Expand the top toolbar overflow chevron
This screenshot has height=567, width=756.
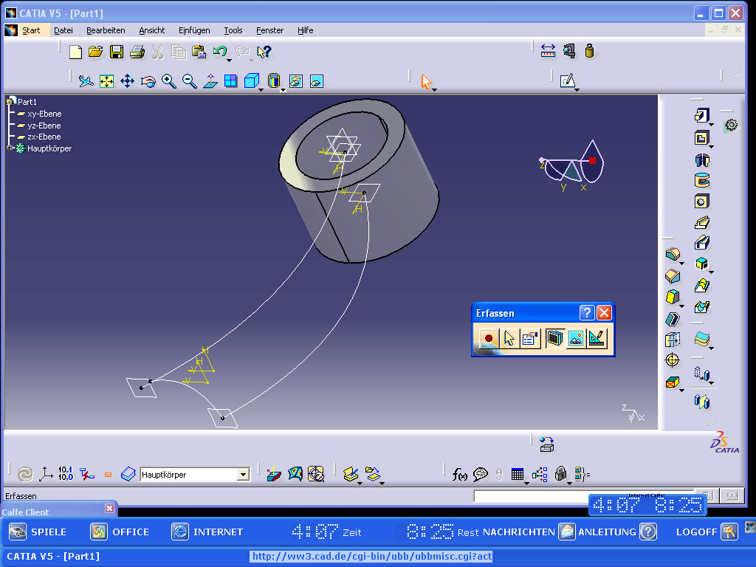click(x=737, y=73)
